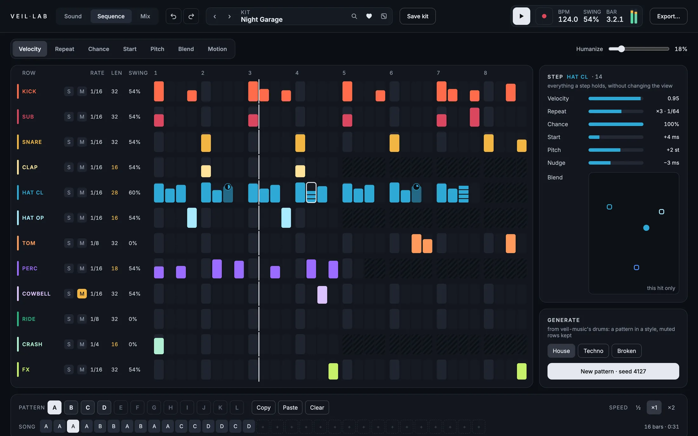Solo the KICK row
698x436 pixels.
tap(69, 91)
